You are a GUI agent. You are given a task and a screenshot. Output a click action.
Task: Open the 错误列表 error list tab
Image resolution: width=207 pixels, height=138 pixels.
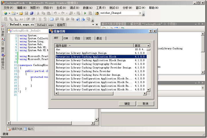coord(15,129)
